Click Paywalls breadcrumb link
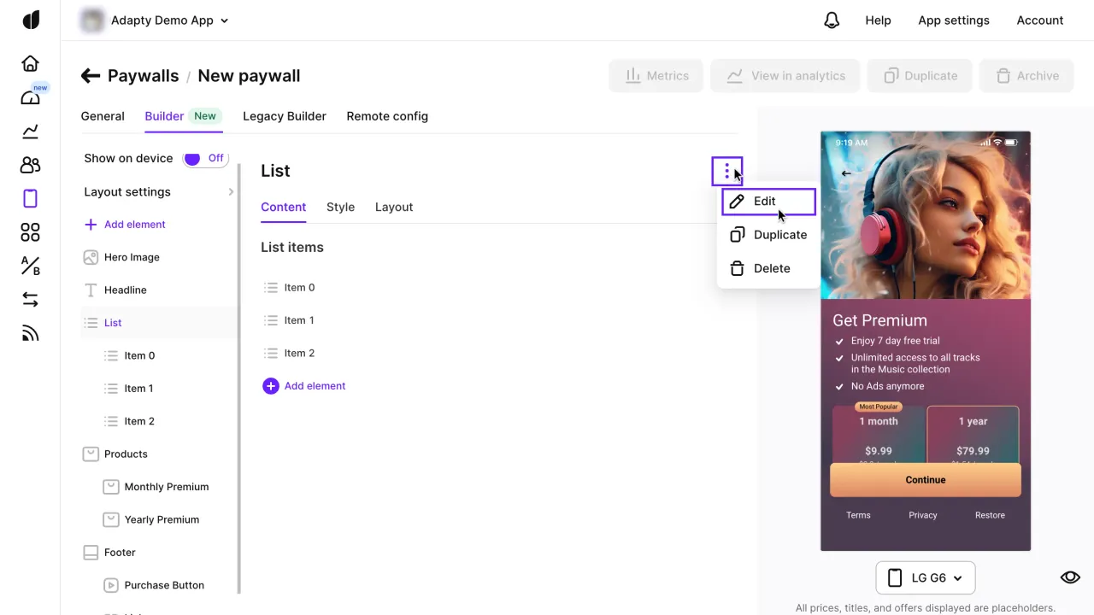 point(143,76)
